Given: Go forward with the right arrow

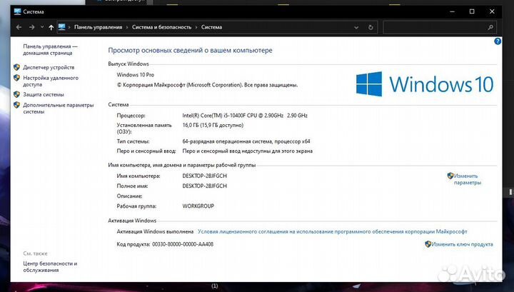Looking at the screenshot, I should 32,27.
